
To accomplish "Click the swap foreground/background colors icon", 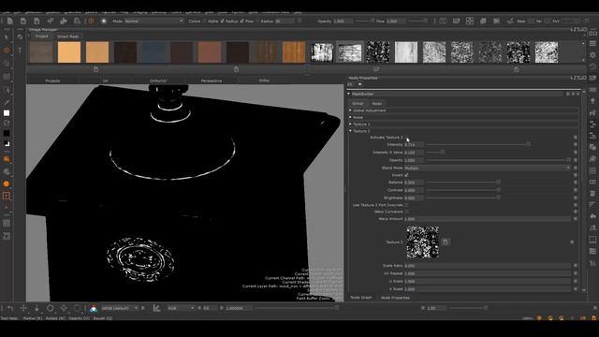I will pyautogui.click(x=7, y=143).
